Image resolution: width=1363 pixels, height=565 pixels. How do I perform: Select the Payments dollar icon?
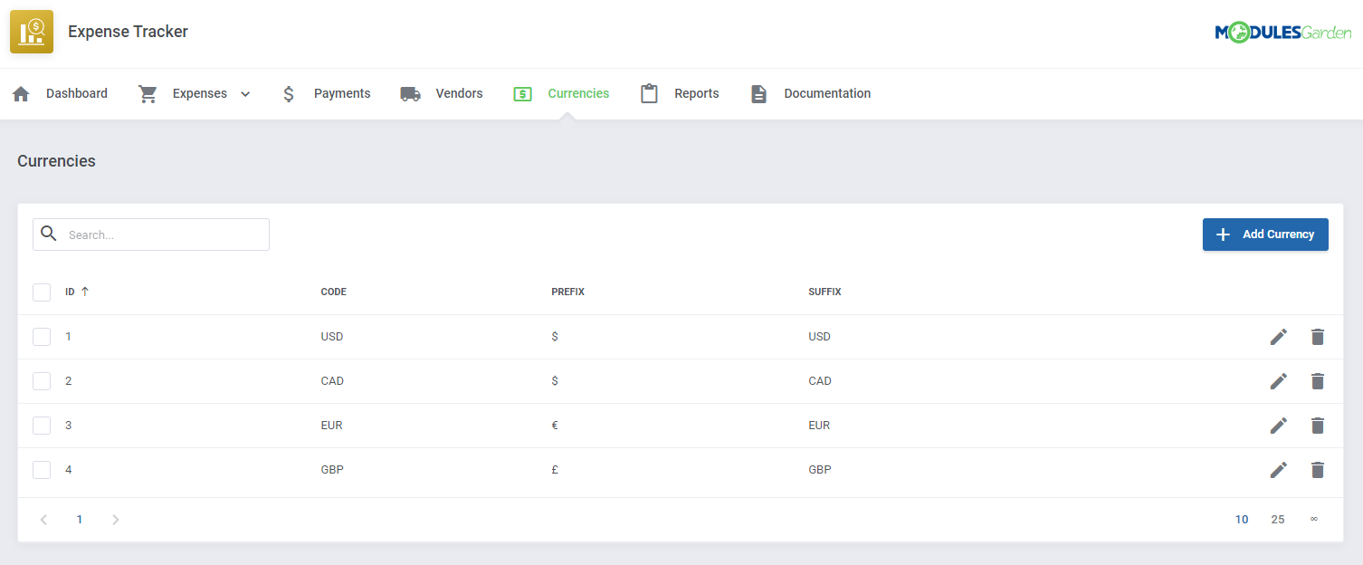pyautogui.click(x=288, y=92)
